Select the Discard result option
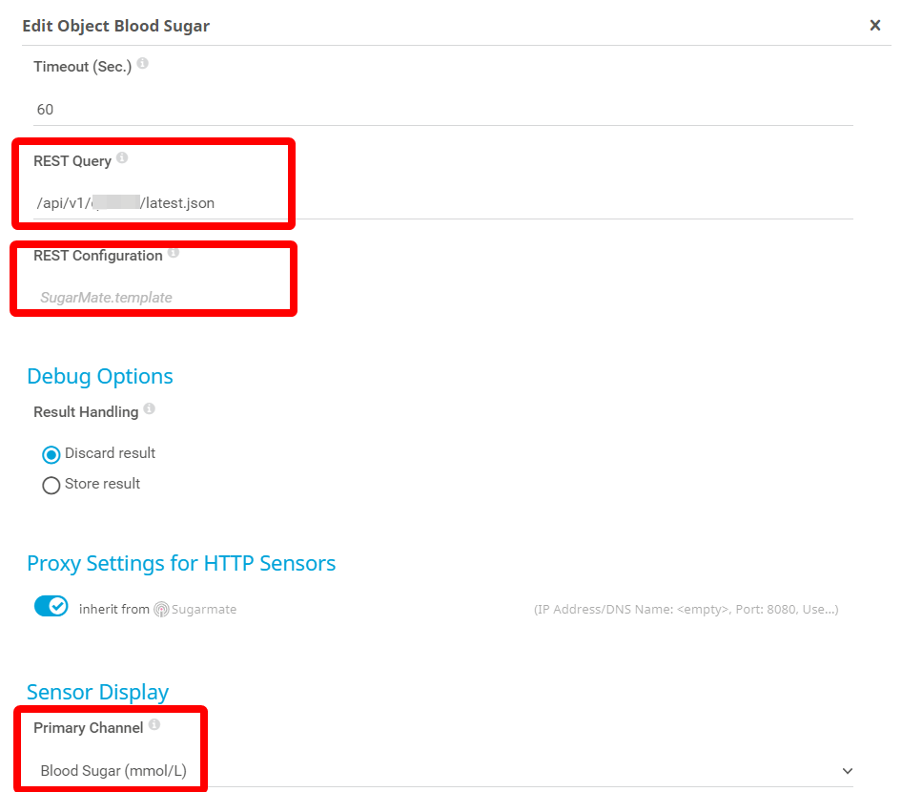902x792 pixels. point(51,454)
